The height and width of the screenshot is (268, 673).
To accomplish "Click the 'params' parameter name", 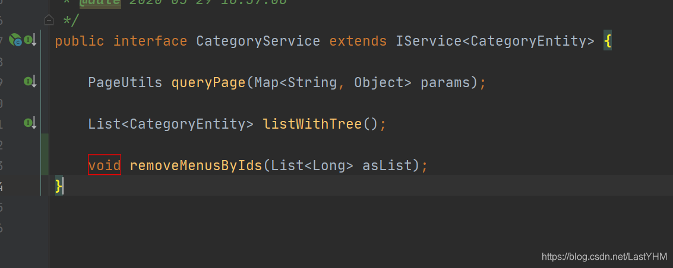I will 445,83.
